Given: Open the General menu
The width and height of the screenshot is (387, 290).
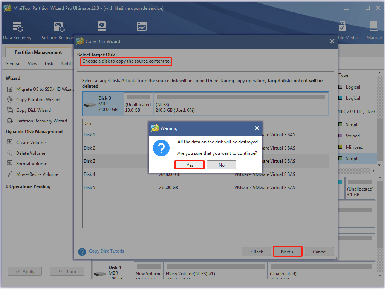Looking at the screenshot, I should [x=13, y=64].
